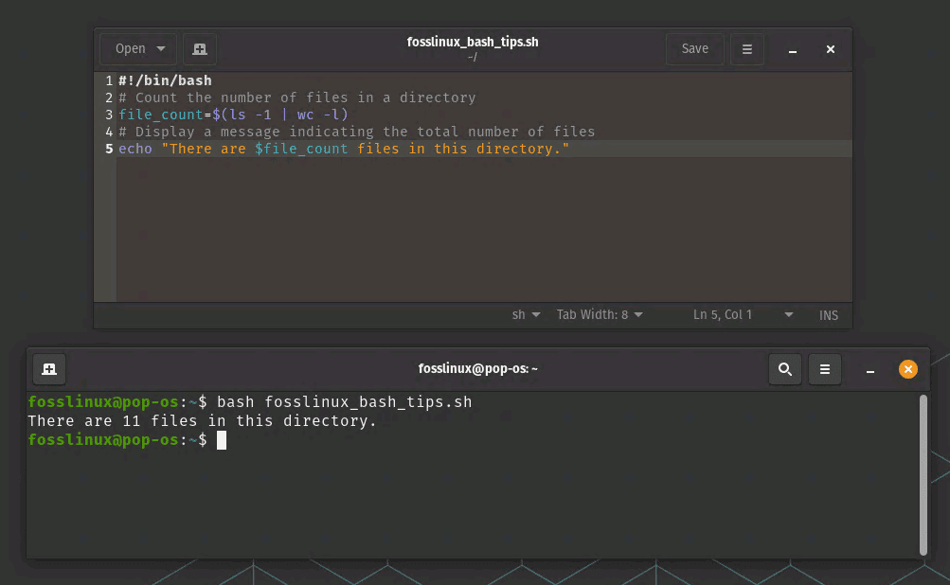Click the terminal command prompt cursor
Image resolution: width=950 pixels, height=585 pixels.
click(222, 439)
